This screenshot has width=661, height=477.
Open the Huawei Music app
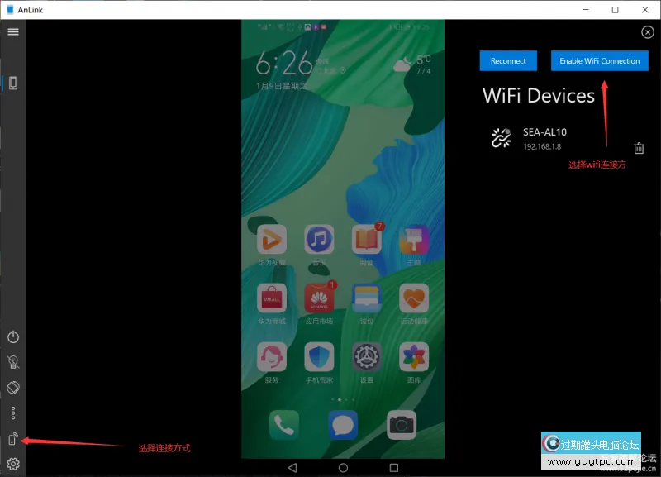318,240
